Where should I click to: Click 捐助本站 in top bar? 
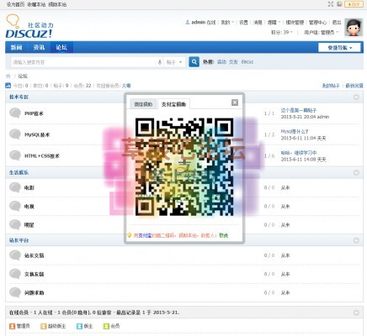(57, 4)
